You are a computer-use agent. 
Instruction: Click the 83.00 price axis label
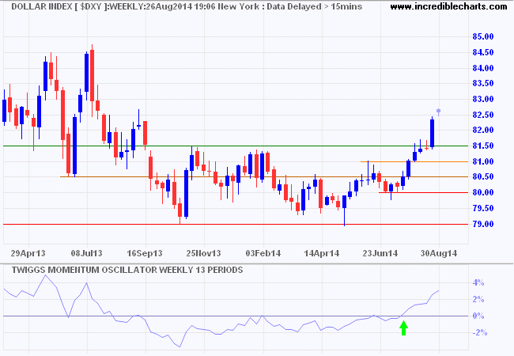click(x=483, y=99)
